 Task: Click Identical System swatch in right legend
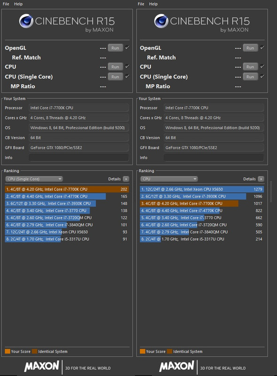tap(169, 351)
